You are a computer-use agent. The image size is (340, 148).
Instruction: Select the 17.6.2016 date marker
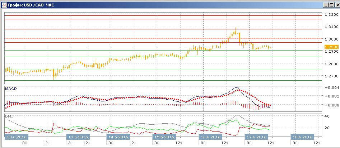tap(256, 137)
